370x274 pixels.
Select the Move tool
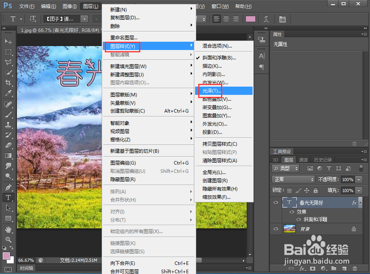click(x=9, y=41)
